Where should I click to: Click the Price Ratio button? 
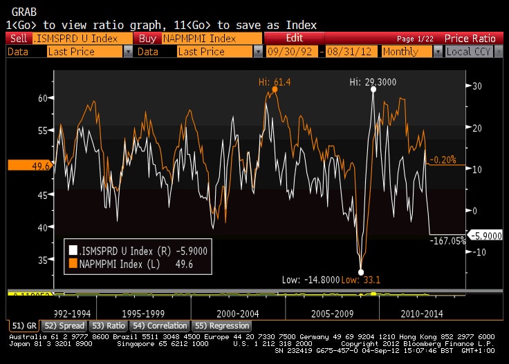[470, 39]
